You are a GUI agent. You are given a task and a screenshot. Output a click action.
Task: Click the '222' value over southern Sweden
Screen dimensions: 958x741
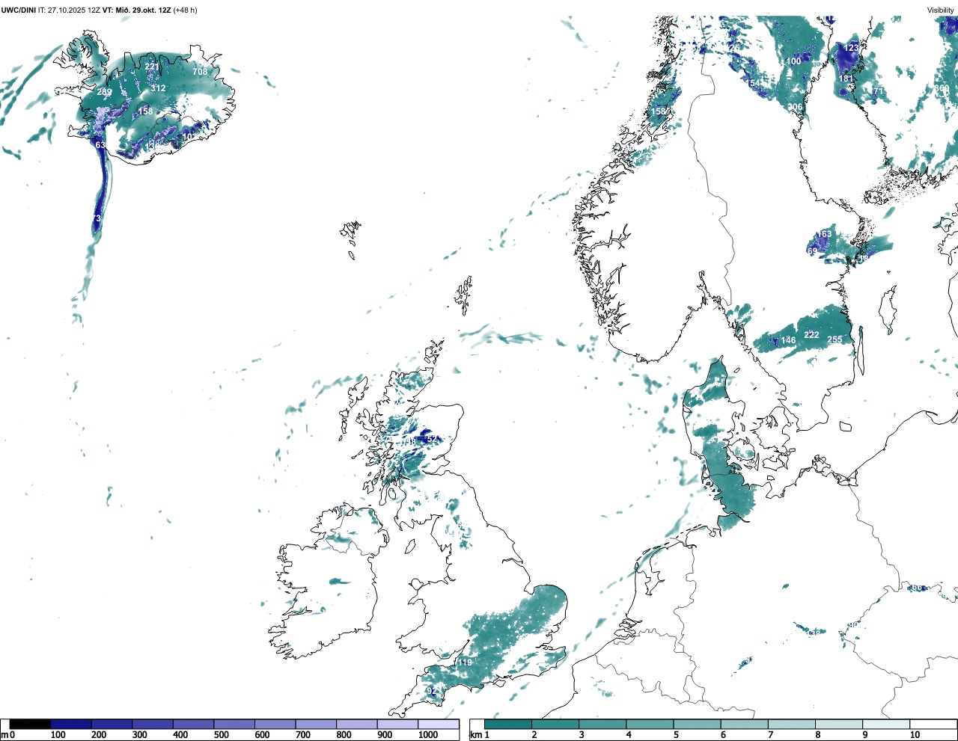click(811, 335)
